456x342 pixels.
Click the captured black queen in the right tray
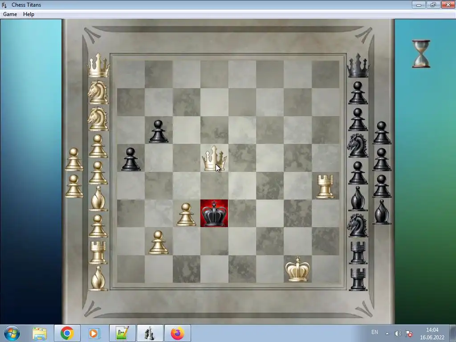coord(358,65)
